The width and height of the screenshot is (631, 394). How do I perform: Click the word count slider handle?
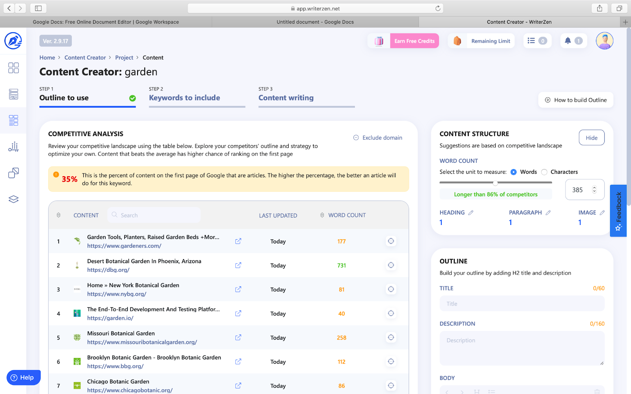tap(495, 183)
